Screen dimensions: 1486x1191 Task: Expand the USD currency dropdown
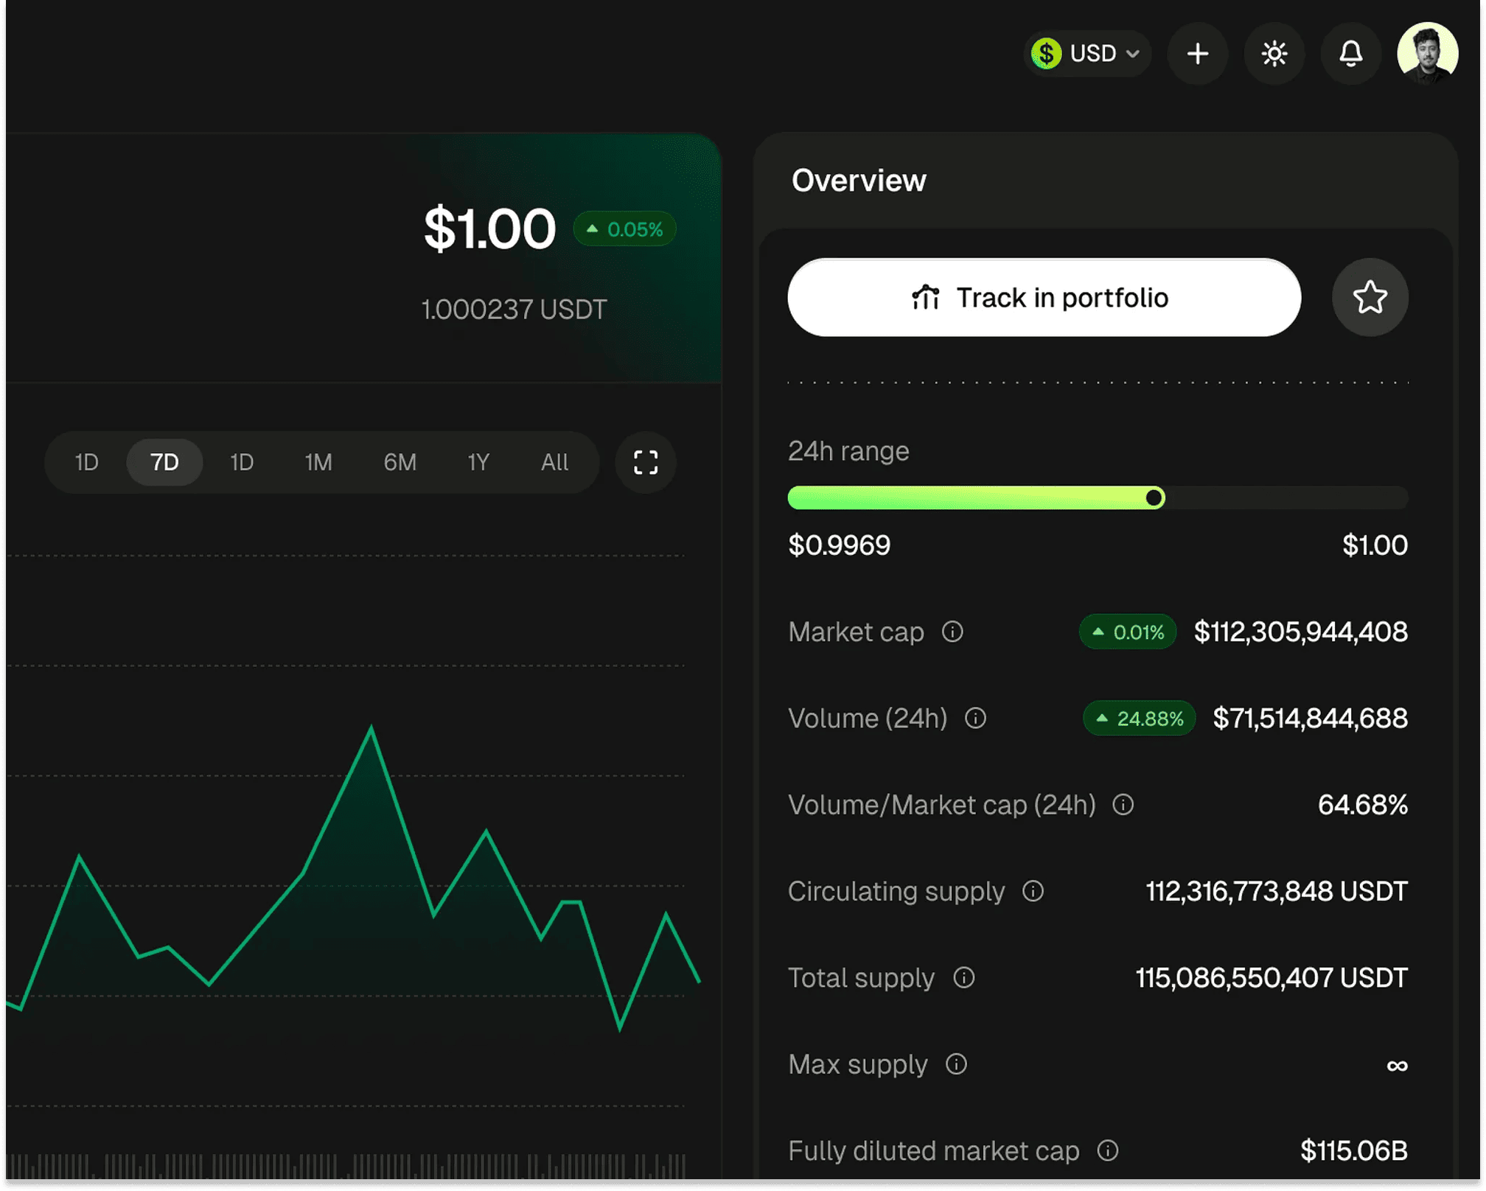pyautogui.click(x=1086, y=54)
